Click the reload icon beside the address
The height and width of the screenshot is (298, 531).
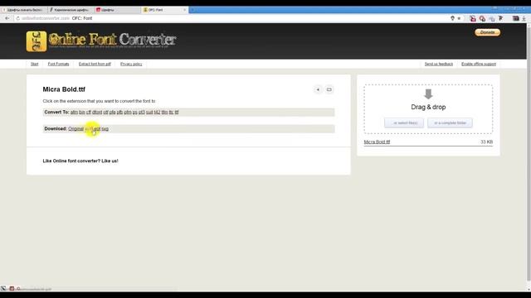point(18,18)
